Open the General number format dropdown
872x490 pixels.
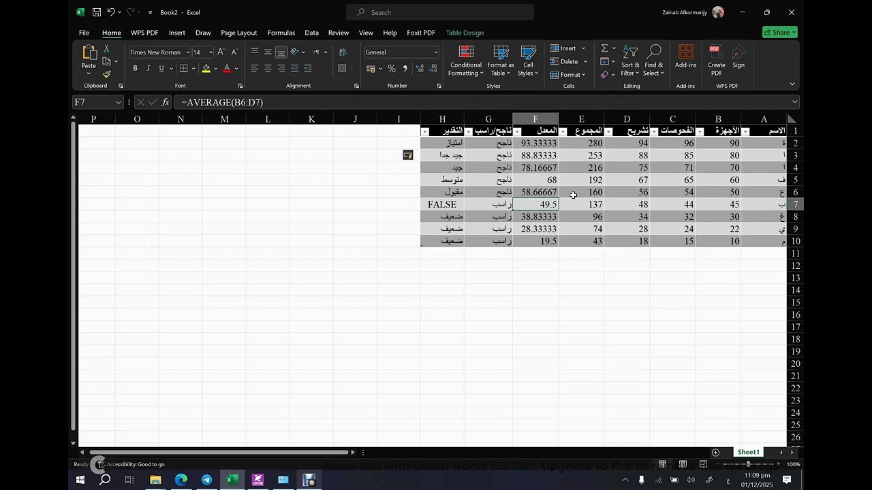pos(436,52)
